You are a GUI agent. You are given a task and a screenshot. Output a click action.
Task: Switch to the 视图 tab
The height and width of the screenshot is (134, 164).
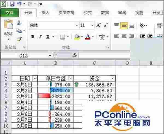pos(139,13)
